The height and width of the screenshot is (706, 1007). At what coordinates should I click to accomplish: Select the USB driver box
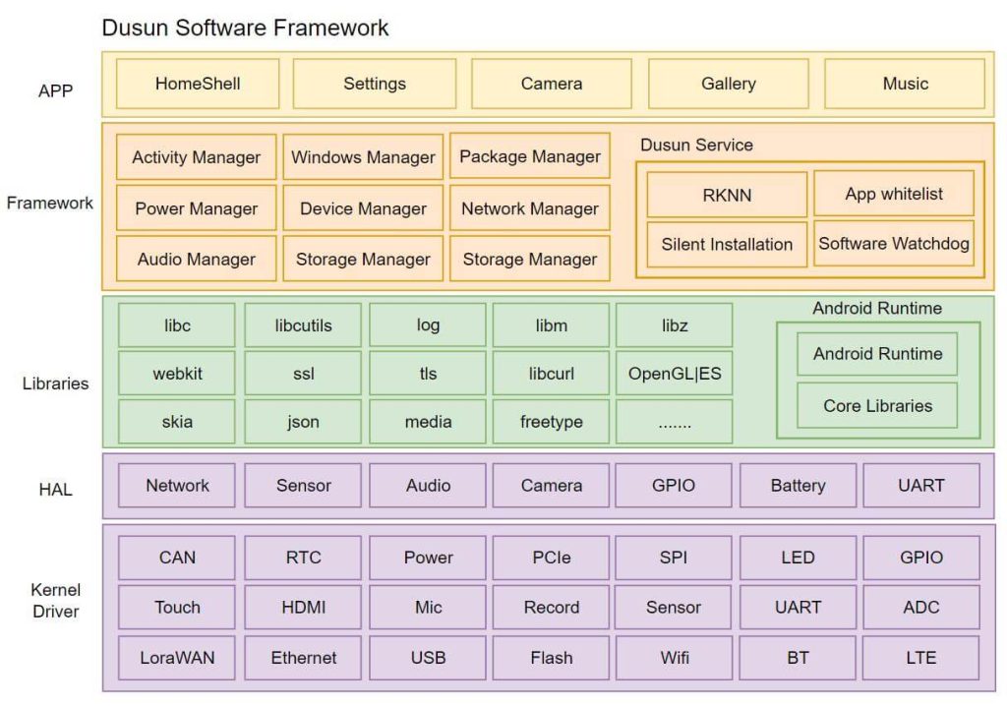click(428, 658)
